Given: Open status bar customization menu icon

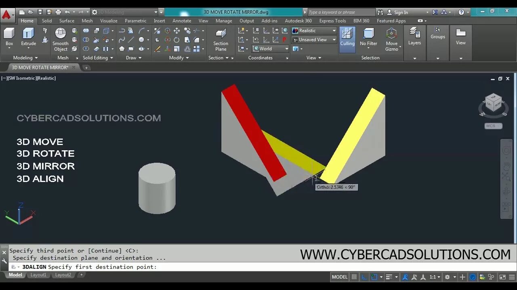Looking at the screenshot, I should pyautogui.click(x=511, y=277).
